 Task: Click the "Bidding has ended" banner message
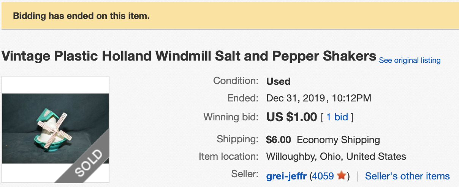[x=81, y=16]
